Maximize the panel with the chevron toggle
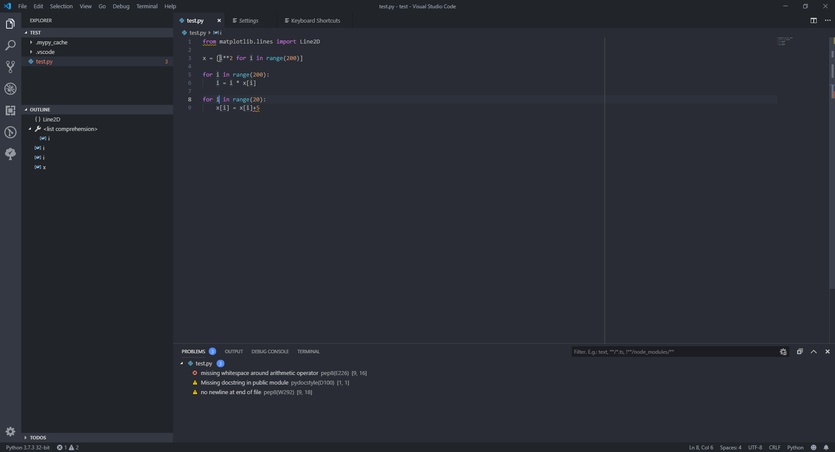This screenshot has width=835, height=452. (814, 352)
